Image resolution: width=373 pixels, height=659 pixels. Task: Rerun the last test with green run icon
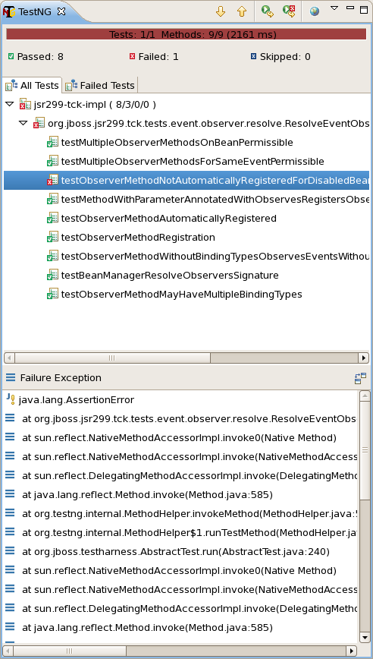pos(268,11)
